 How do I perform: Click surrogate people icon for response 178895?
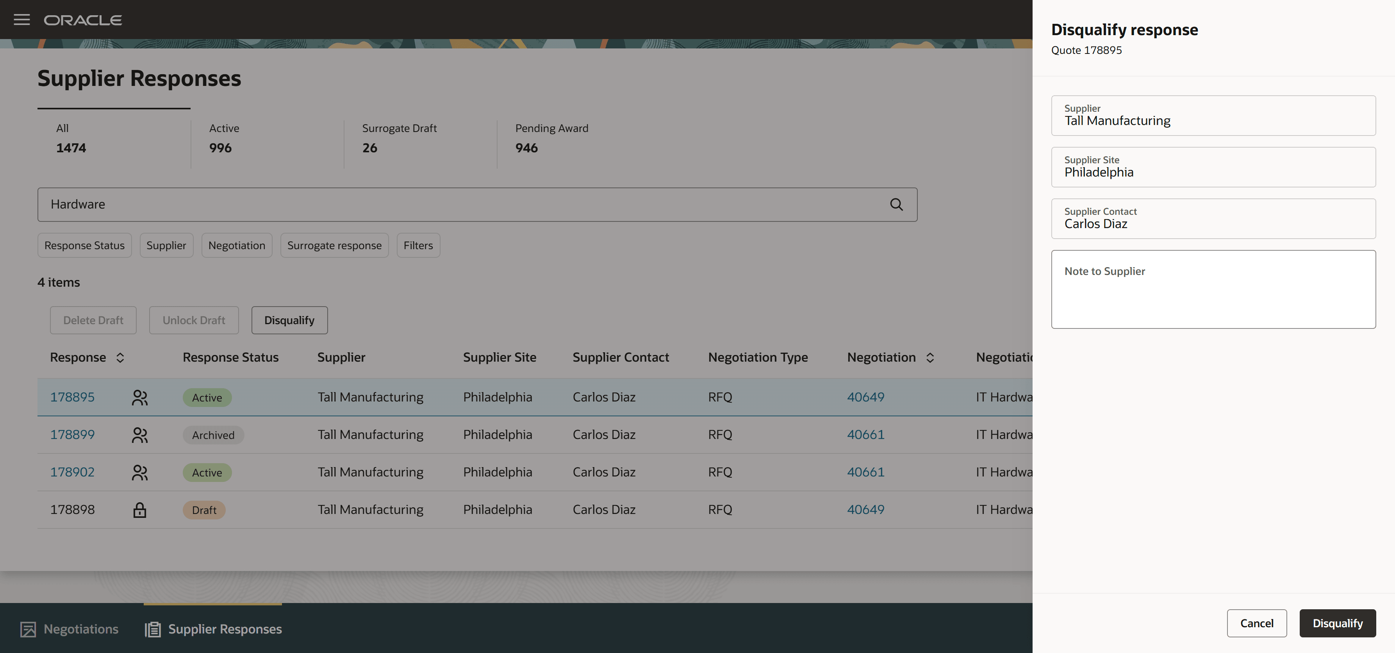tap(140, 398)
